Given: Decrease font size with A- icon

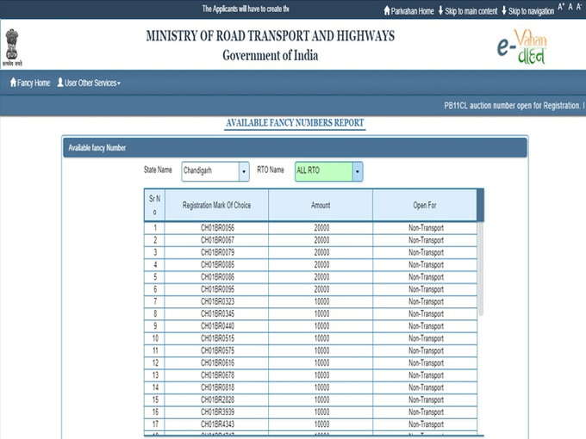Looking at the screenshot, I should [x=579, y=7].
